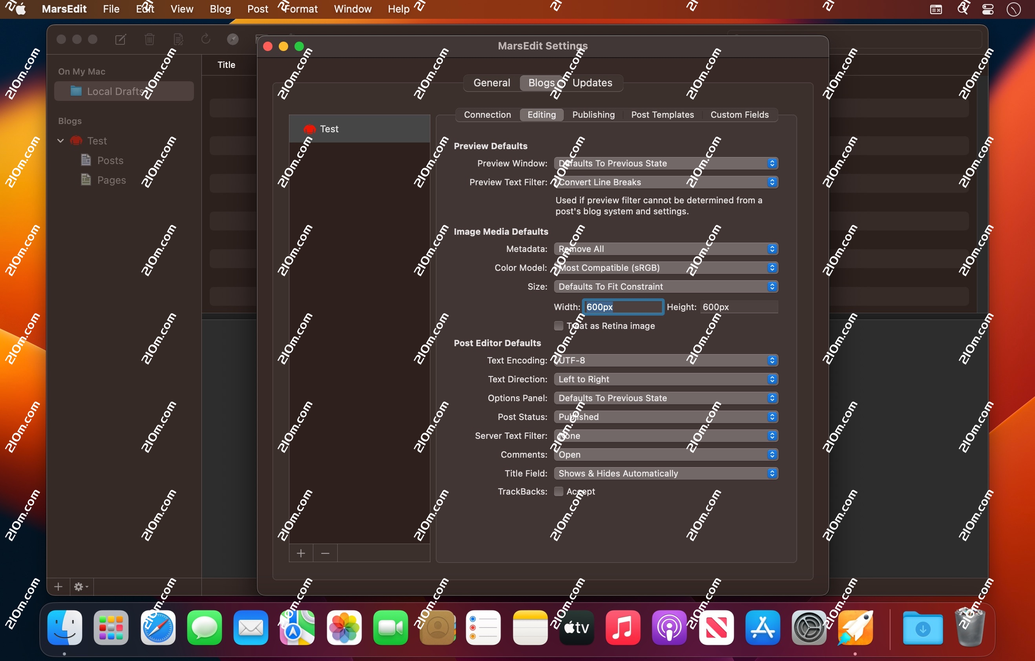1035x661 pixels.
Task: Click the edit draft document icon
Action: pos(178,39)
